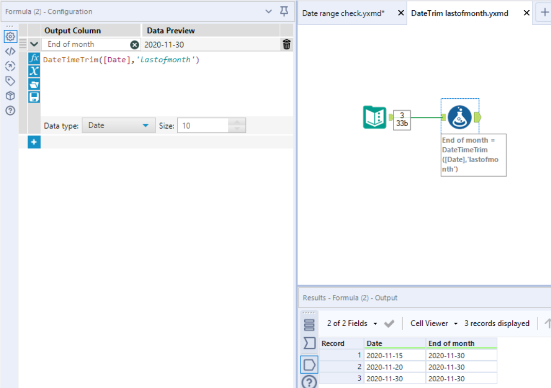Open the functions list via the fx icon
This screenshot has height=388, width=551.
[34, 58]
